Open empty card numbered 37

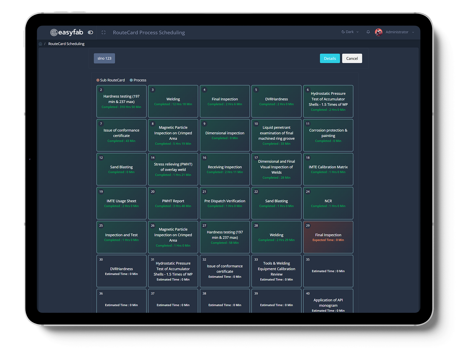[173, 301]
